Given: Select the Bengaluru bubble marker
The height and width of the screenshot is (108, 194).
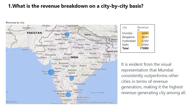Looking at the screenshot, I should pyautogui.click(x=68, y=94).
